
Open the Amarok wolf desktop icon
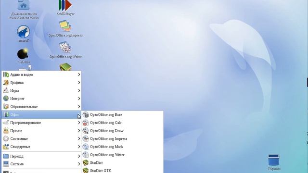(x=24, y=31)
